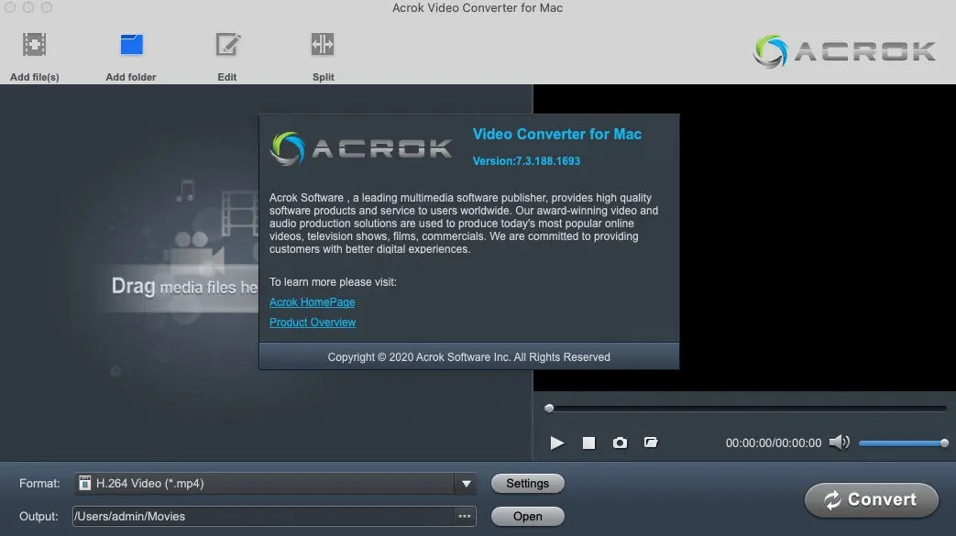Screen dimensions: 956x536
Task: Stop playback with the stop button
Action: pos(588,443)
